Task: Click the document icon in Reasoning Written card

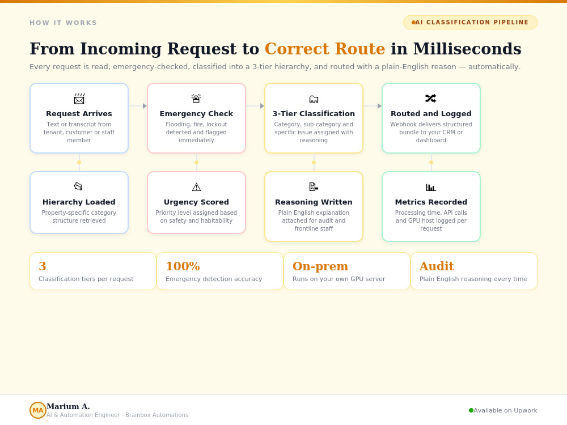Action: [x=314, y=186]
